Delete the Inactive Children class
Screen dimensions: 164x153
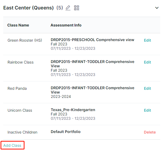pos(150,132)
